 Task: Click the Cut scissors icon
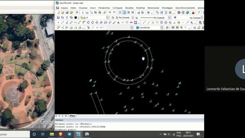(83, 13)
